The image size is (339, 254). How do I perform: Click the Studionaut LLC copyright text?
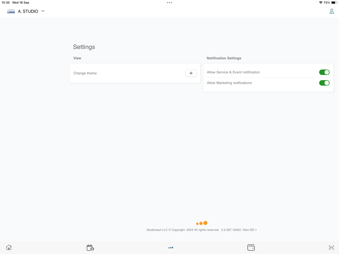point(182,230)
